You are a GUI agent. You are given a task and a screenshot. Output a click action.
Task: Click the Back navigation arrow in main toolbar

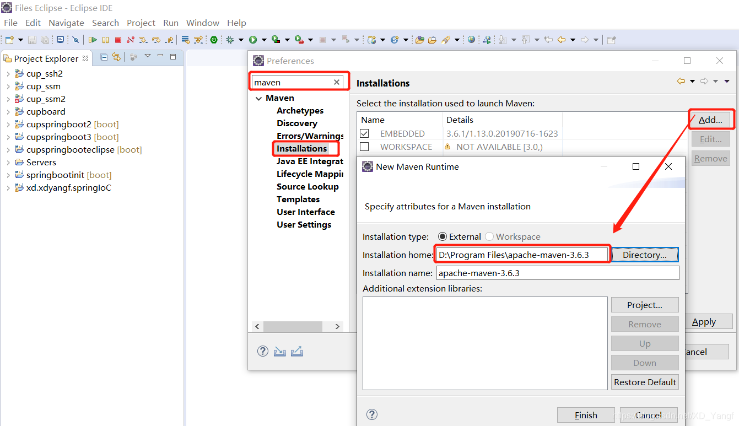coord(562,40)
